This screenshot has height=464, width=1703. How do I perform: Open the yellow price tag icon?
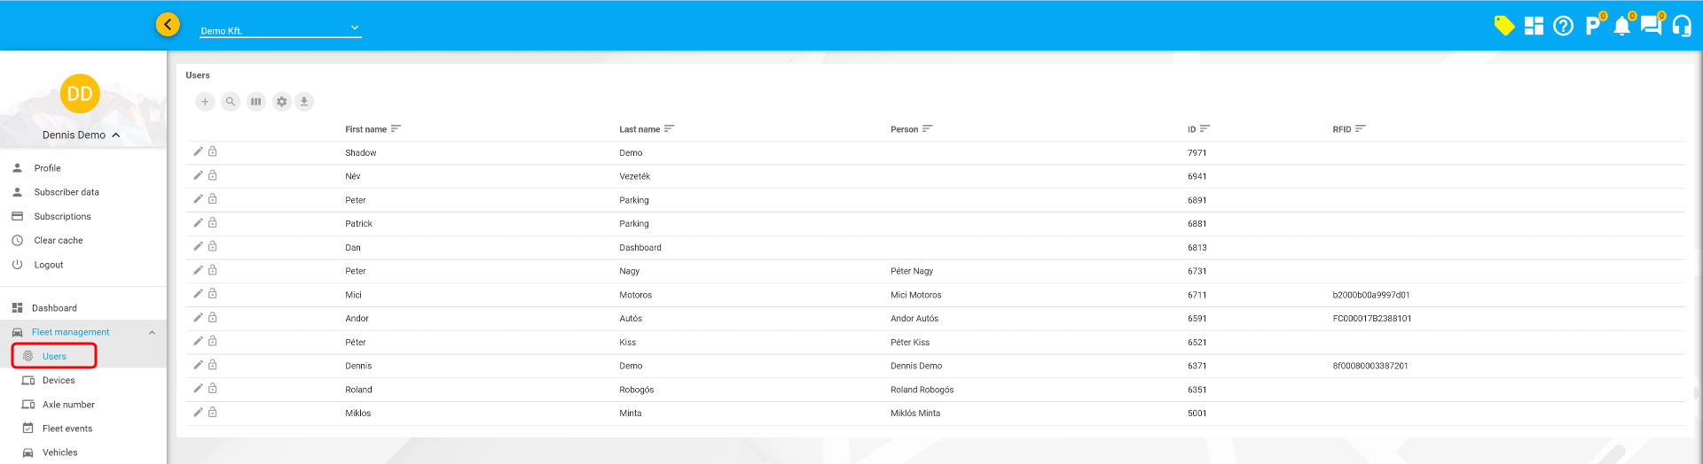point(1503,26)
